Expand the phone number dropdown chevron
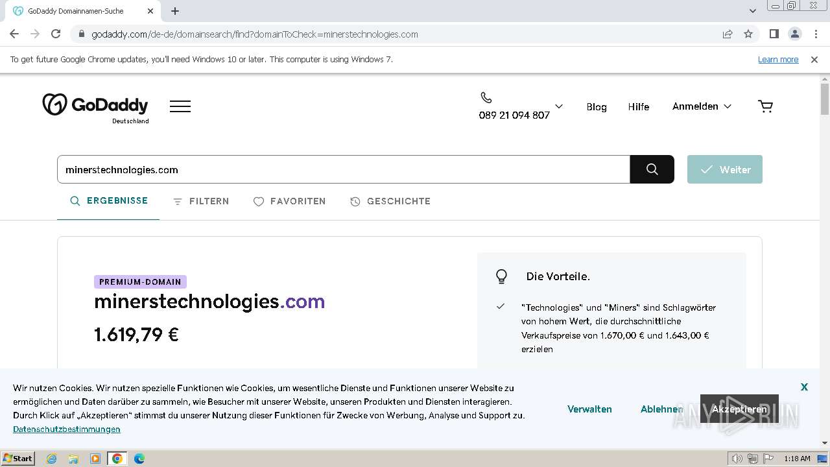 pos(559,106)
